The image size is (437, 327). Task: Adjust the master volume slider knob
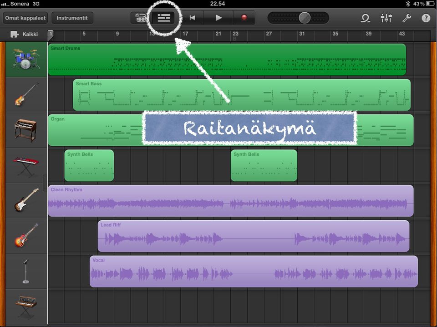tap(305, 18)
